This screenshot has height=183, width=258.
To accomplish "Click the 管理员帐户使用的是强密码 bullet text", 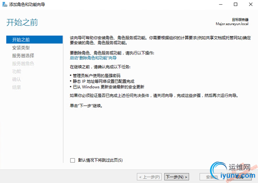I will [96, 76].
